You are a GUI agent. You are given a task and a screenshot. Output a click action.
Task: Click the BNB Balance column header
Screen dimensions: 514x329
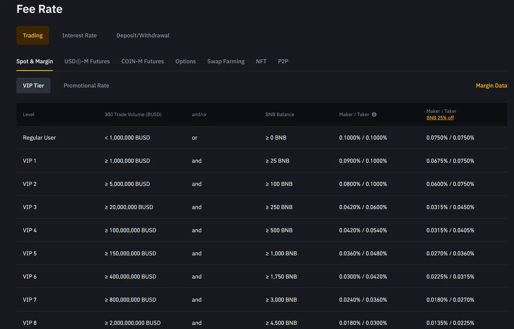[x=280, y=114]
